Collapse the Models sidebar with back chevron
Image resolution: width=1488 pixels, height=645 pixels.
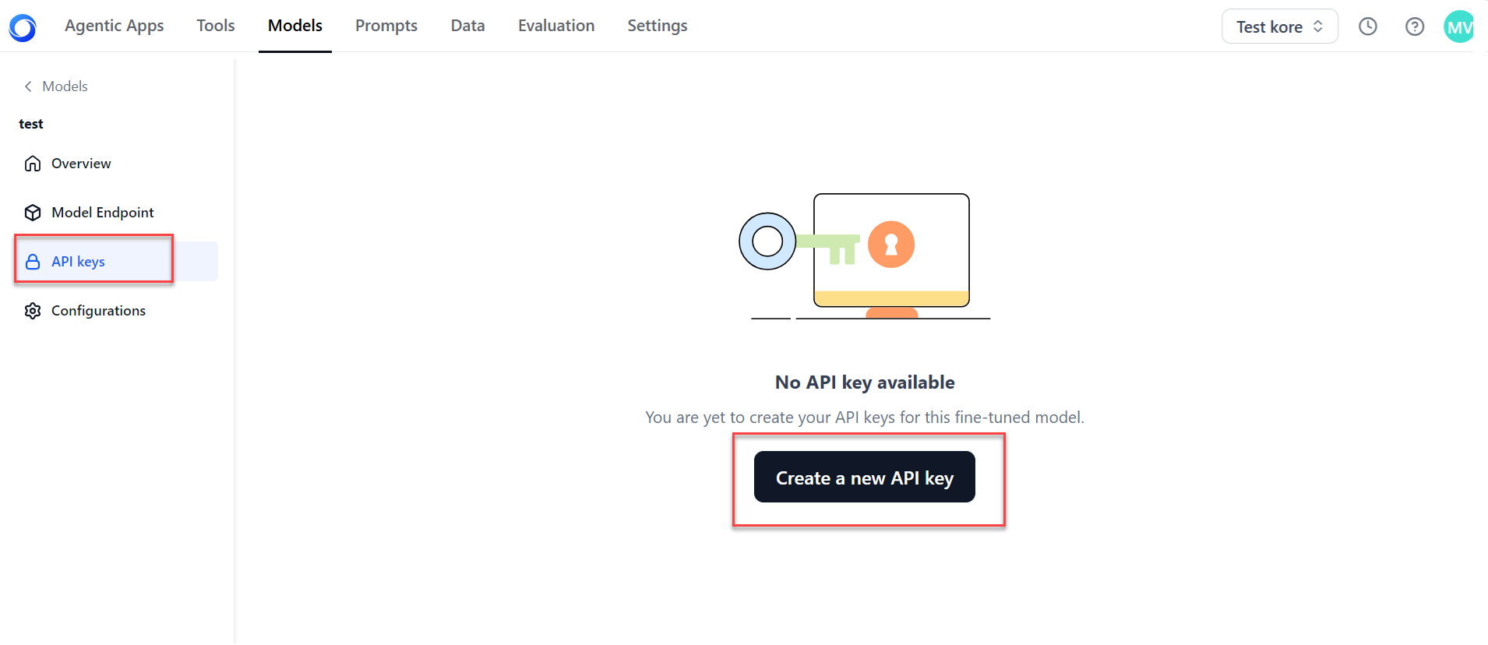tap(27, 86)
